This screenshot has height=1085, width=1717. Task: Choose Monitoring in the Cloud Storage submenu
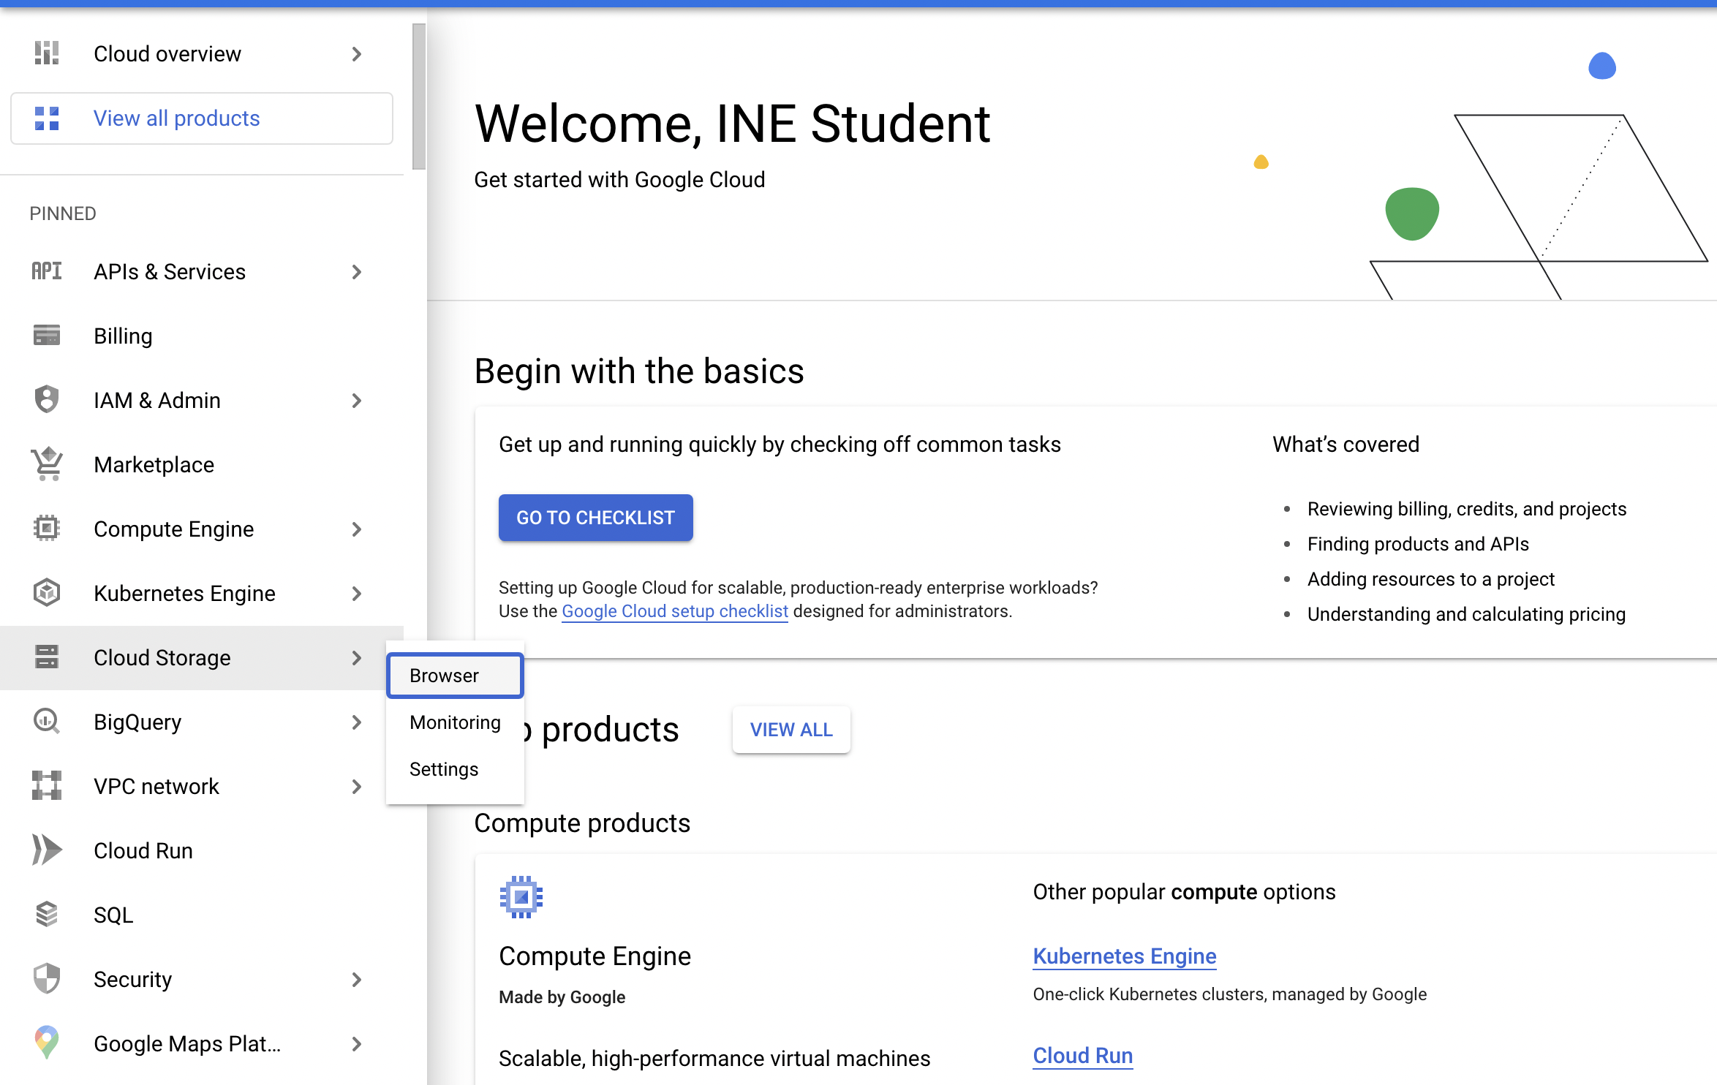(x=454, y=722)
